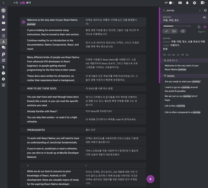Select the PREREQUISITES heading row
This screenshot has width=208, height=188.
[x=83, y=130]
